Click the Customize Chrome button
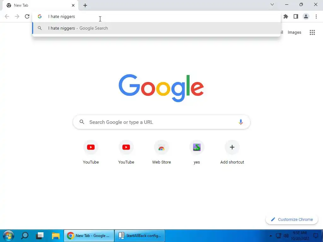 point(292,219)
